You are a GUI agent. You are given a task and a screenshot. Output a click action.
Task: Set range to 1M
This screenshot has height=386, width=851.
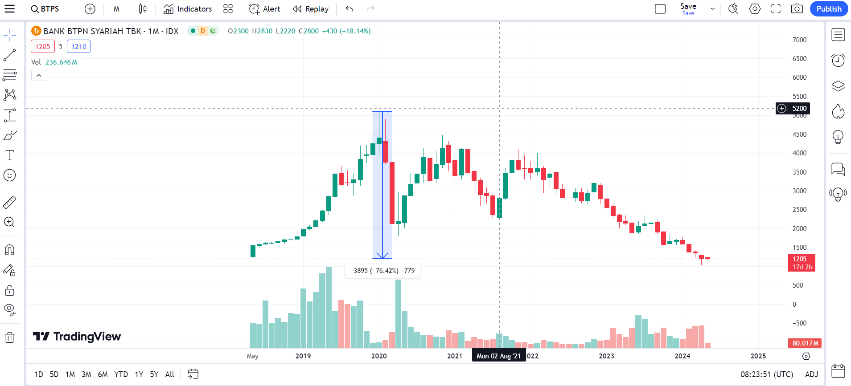click(x=70, y=374)
